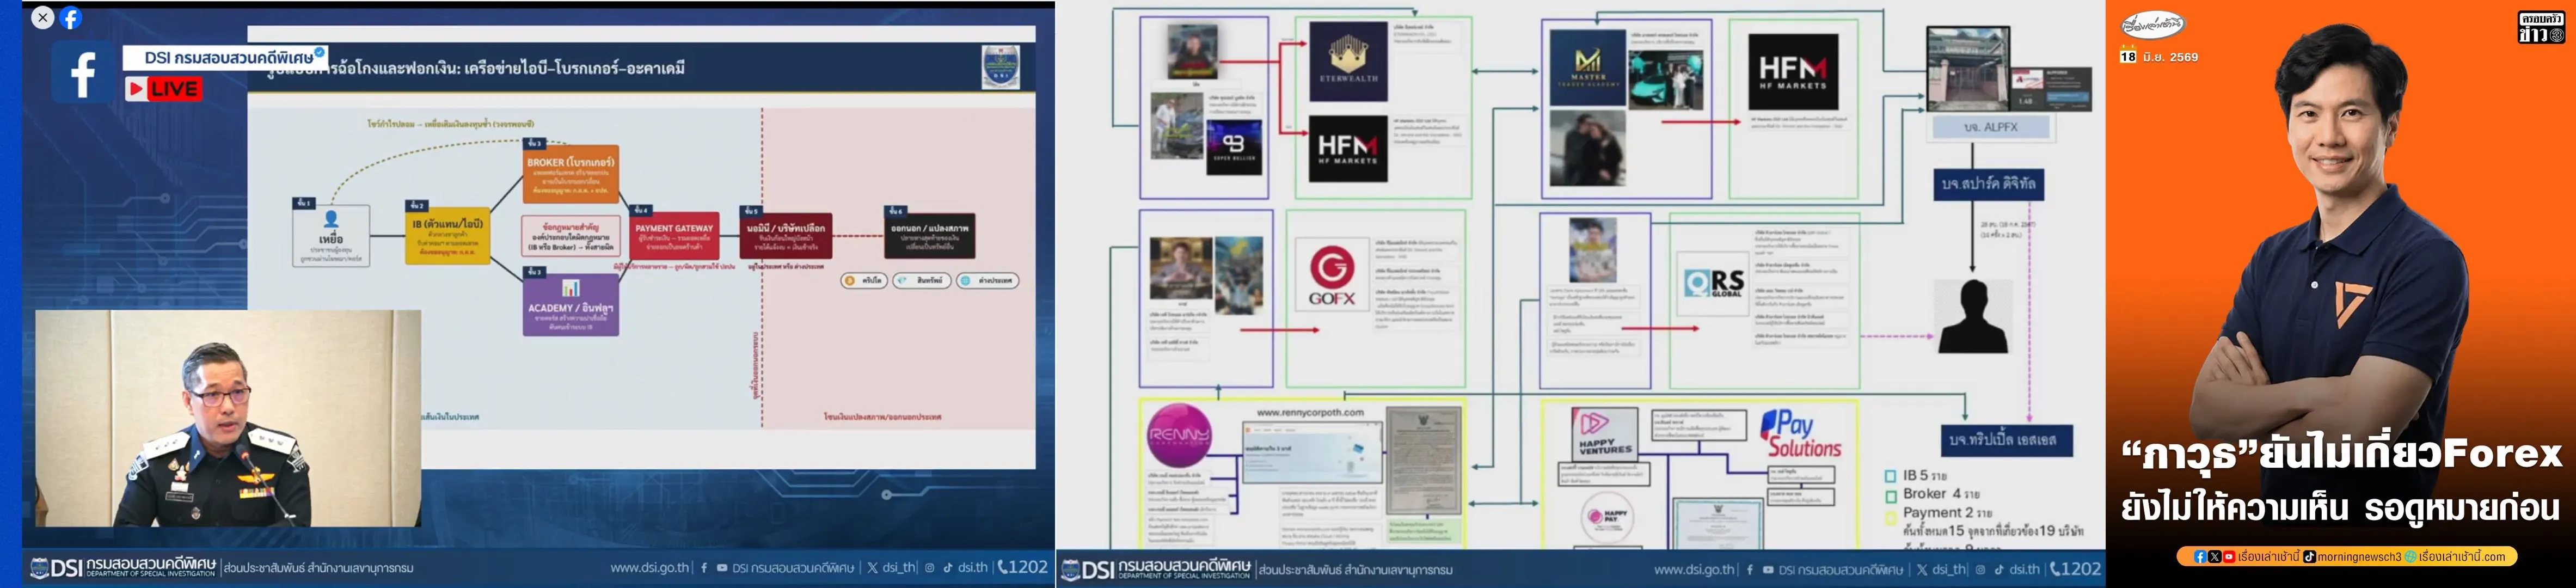Click the ต่างประเทศ legend pill
The width and height of the screenshot is (2576, 588).
[987, 281]
